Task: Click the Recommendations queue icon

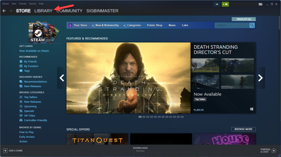Action: coord(21,82)
